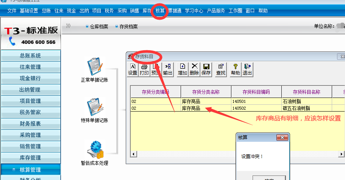Click the 查找 find icon

click(x=221, y=70)
